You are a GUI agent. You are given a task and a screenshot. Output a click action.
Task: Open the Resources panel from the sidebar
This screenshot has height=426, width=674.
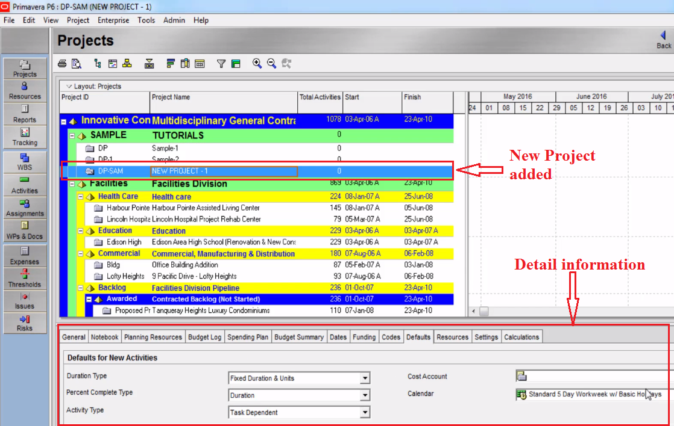[24, 90]
